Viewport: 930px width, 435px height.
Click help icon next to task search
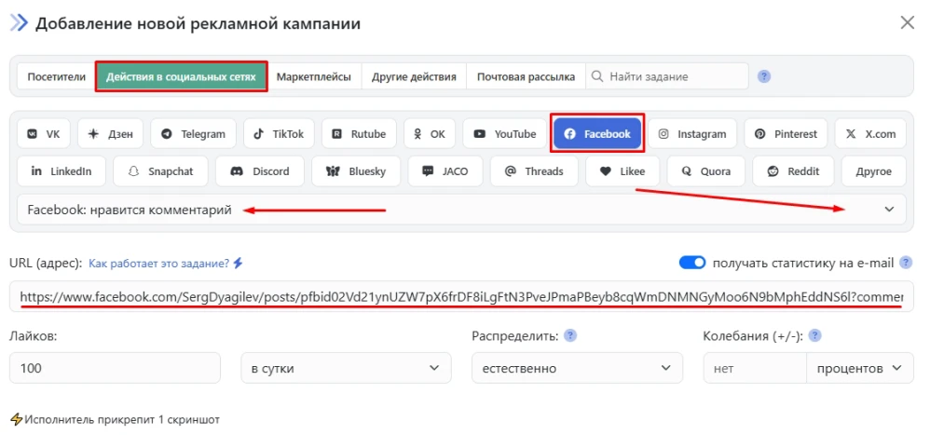(764, 76)
